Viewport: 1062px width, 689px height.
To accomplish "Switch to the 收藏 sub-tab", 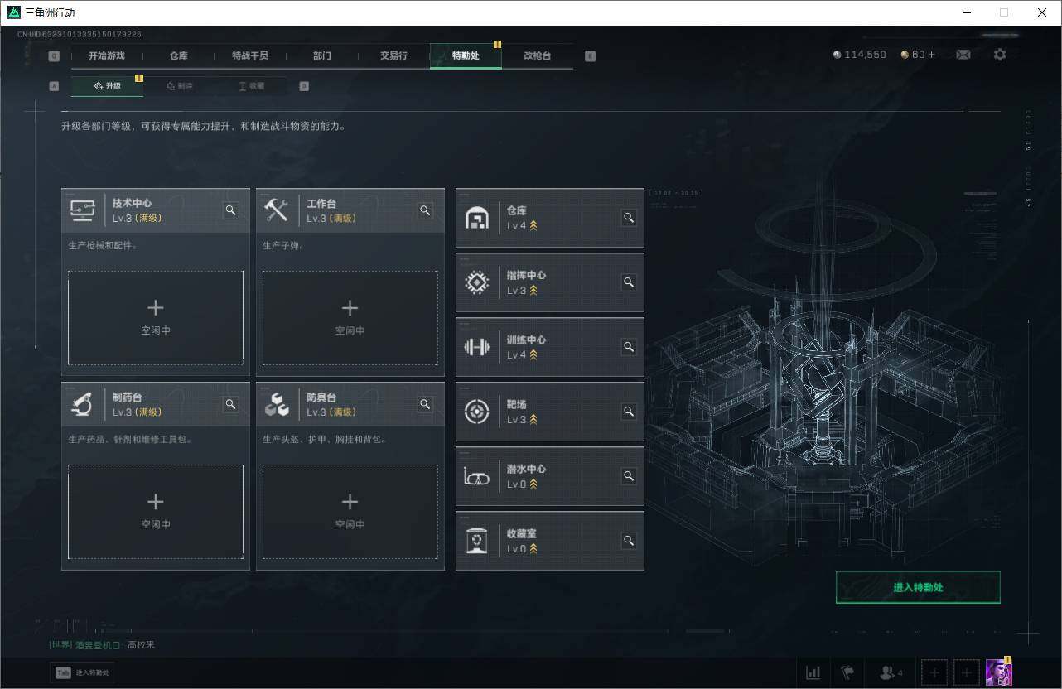I will tap(253, 85).
